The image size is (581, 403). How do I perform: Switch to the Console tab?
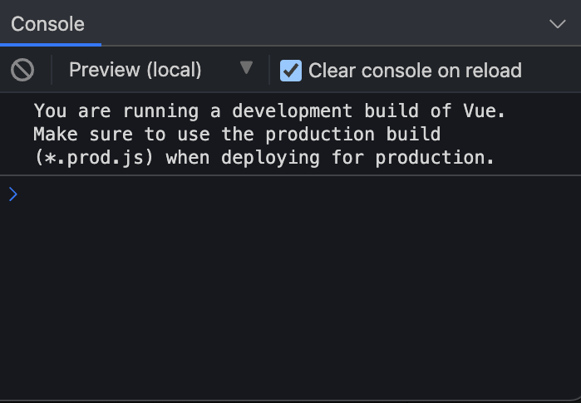47,24
